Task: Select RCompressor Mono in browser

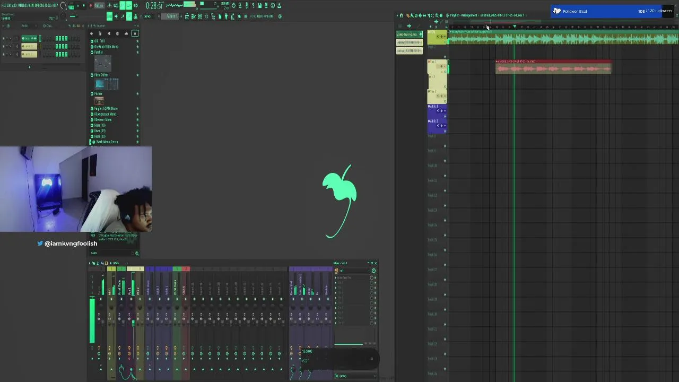Action: (105, 114)
